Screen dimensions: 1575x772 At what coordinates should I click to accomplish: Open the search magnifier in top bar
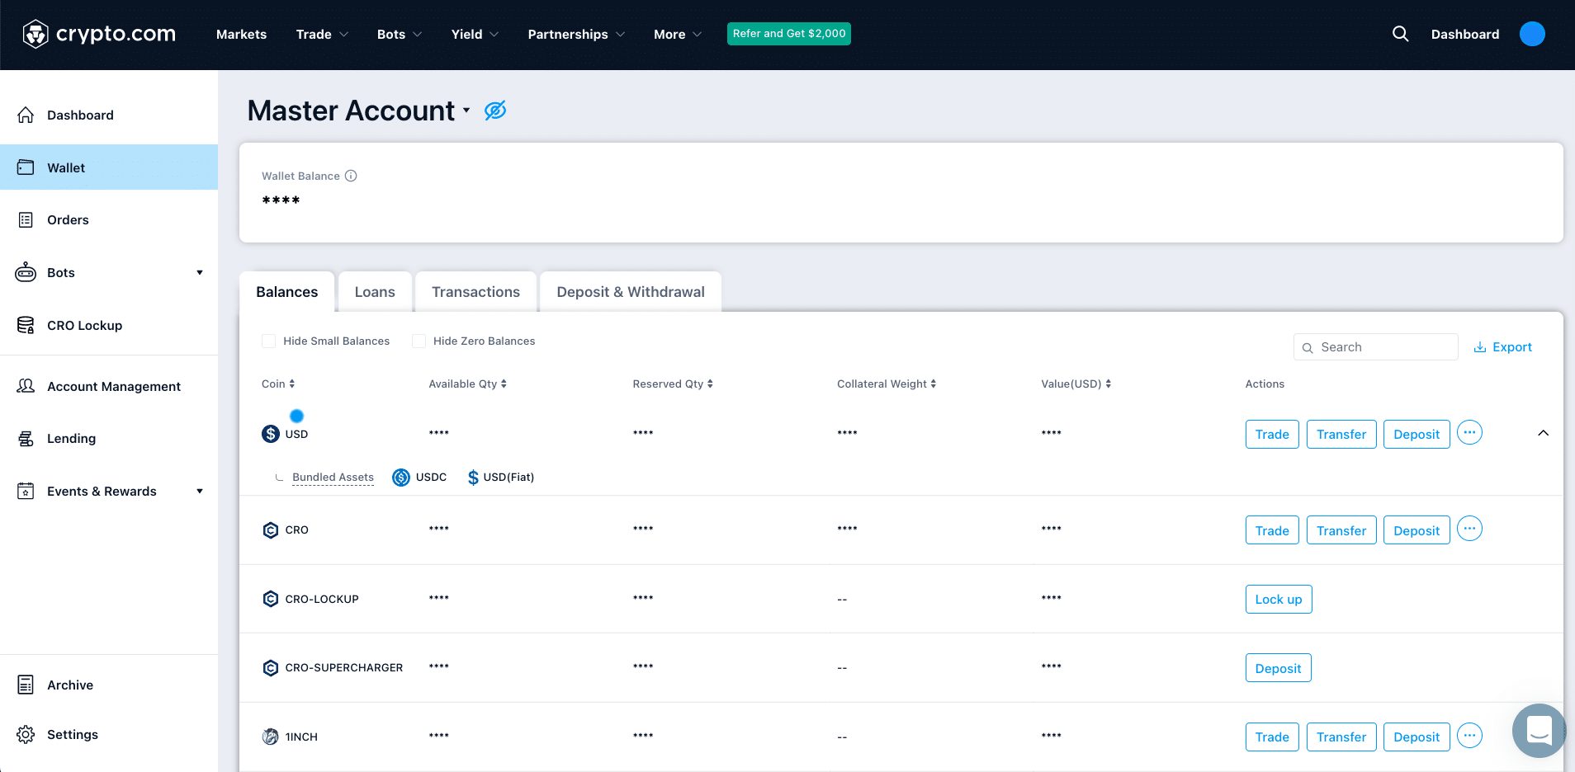point(1400,34)
